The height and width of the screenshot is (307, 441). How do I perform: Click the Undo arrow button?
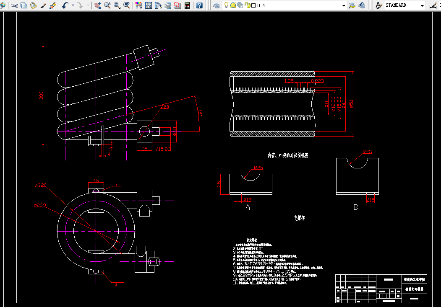[65, 5]
